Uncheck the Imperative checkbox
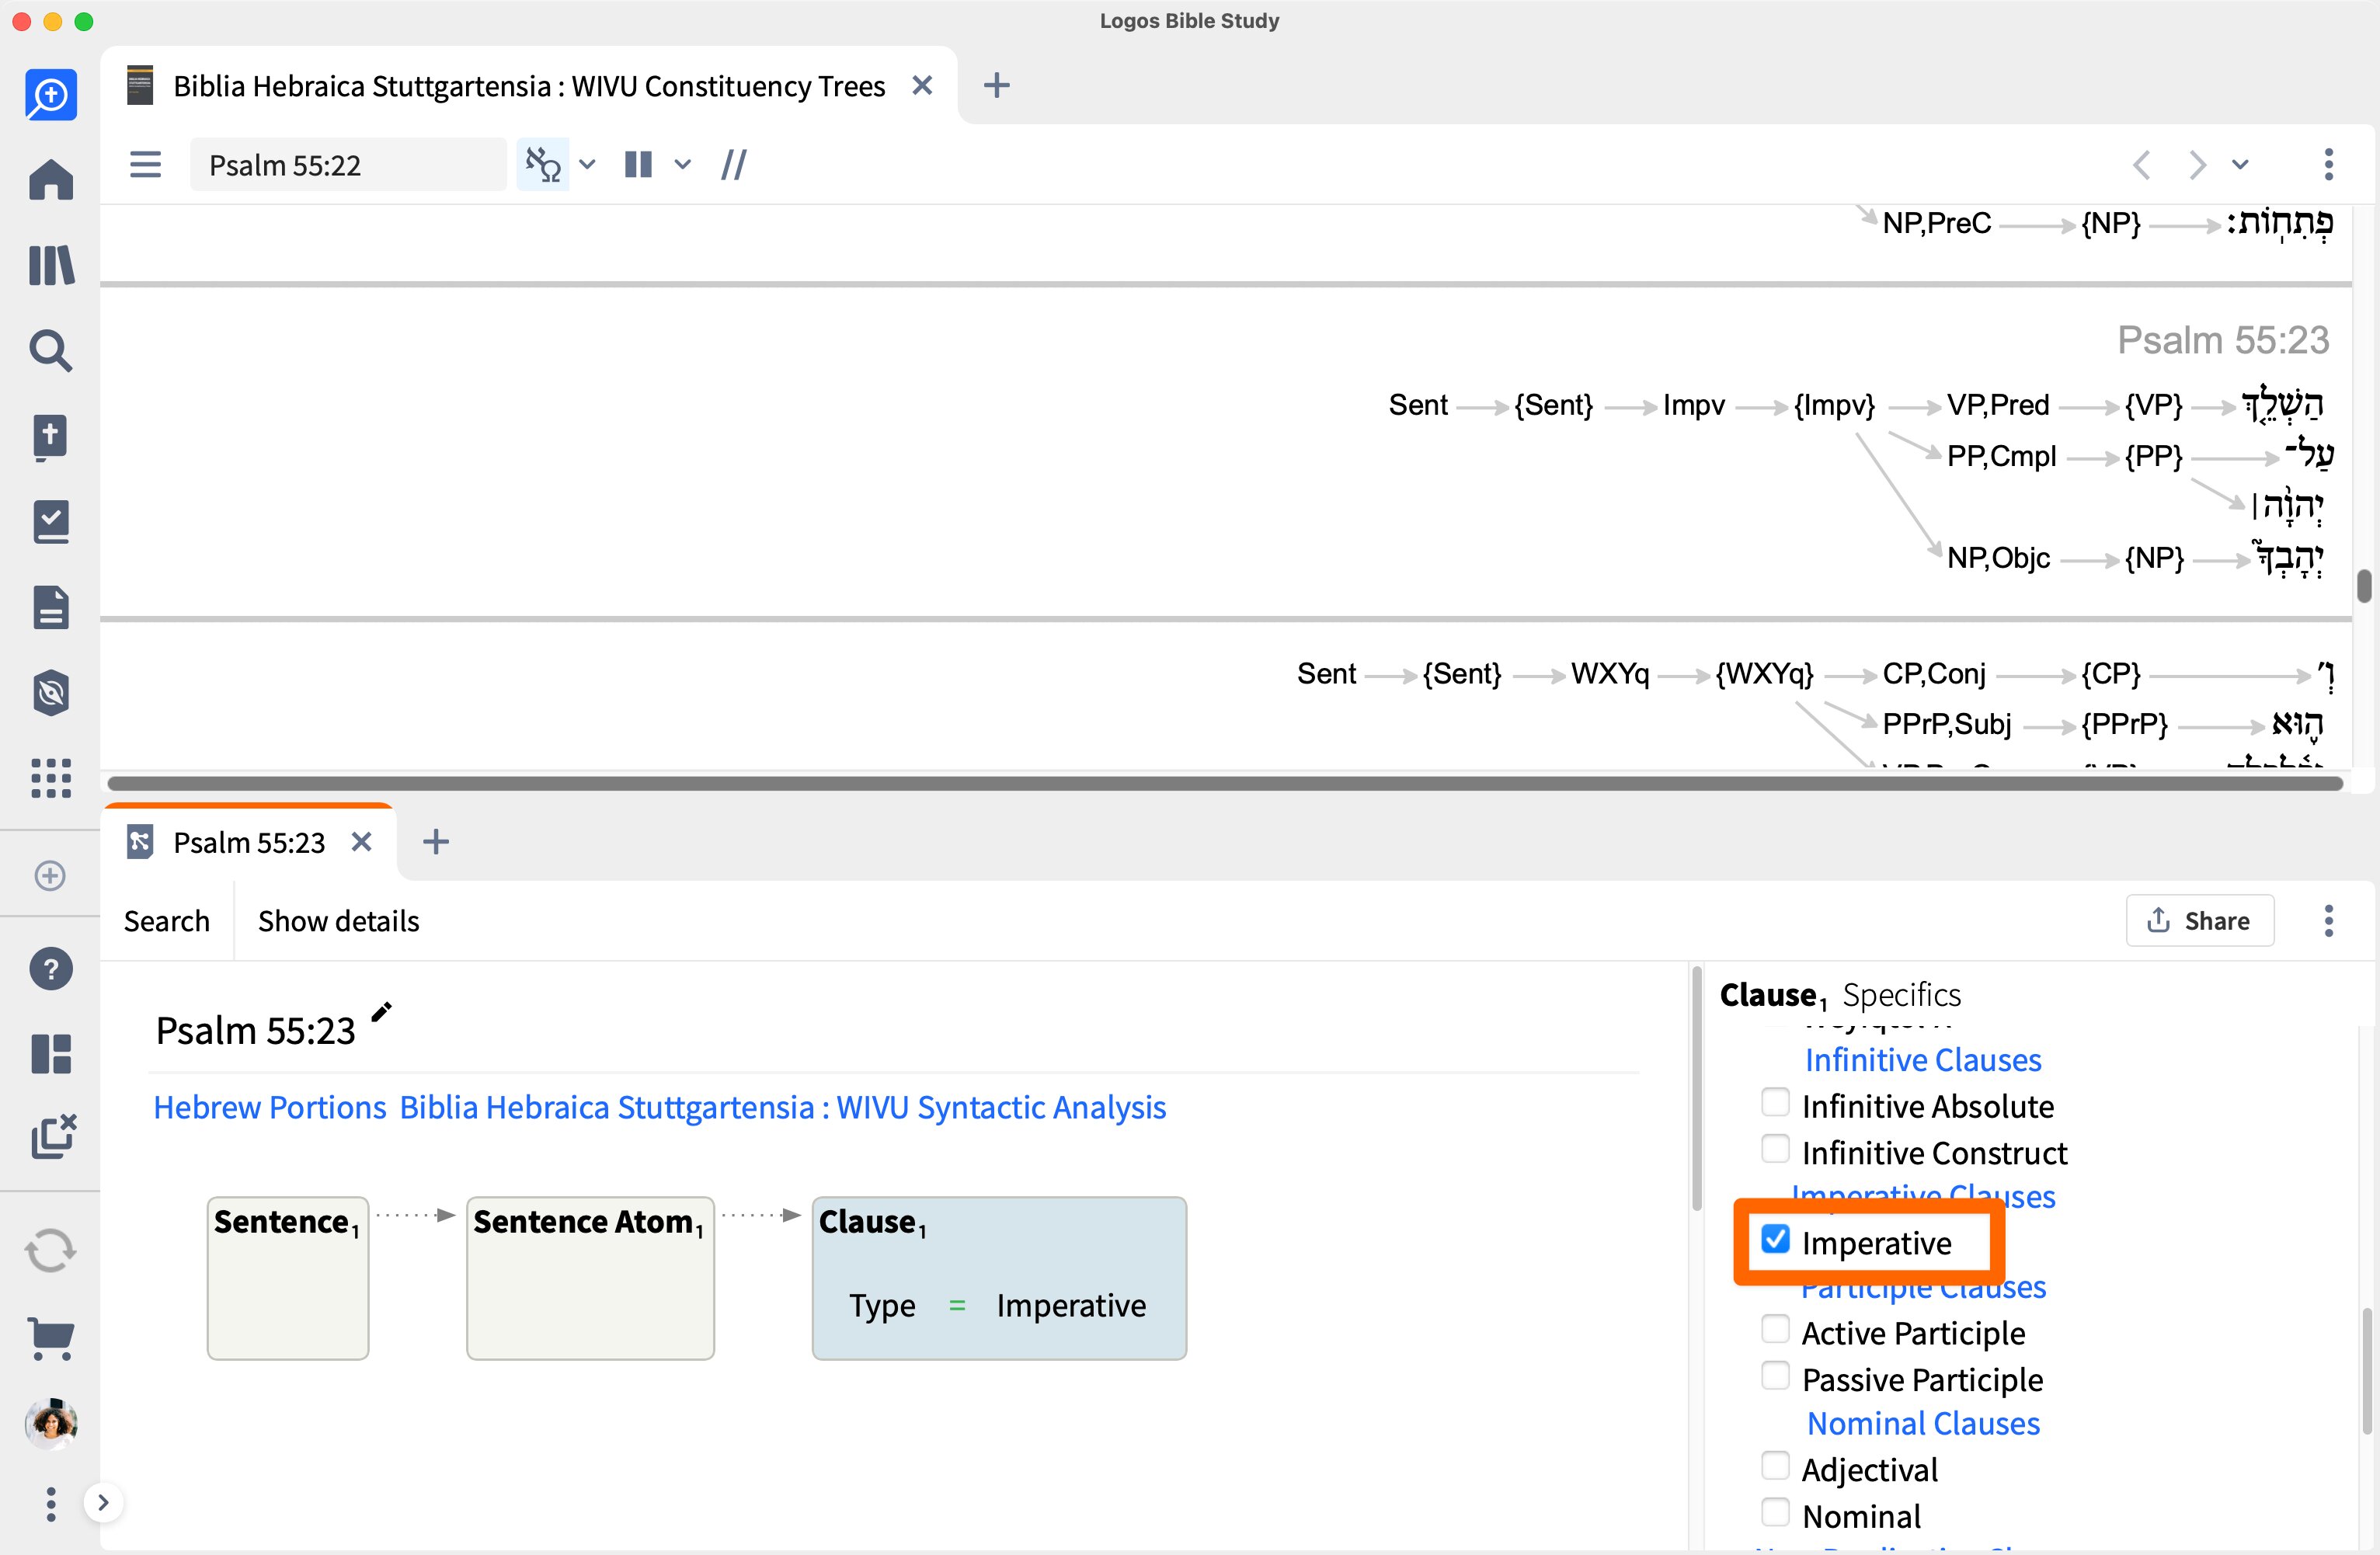Screen dimensions: 2380x1555 1774,1239
